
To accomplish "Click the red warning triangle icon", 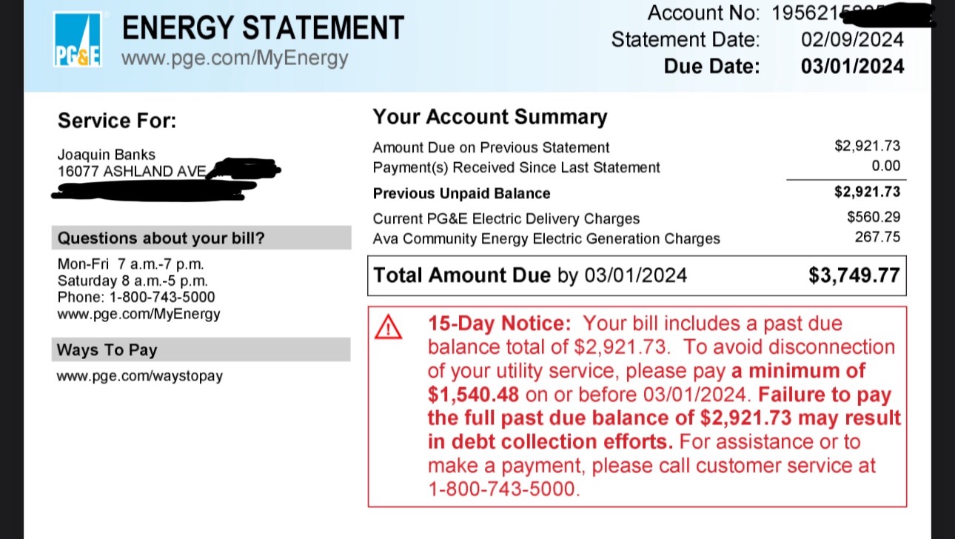I will tap(389, 327).
